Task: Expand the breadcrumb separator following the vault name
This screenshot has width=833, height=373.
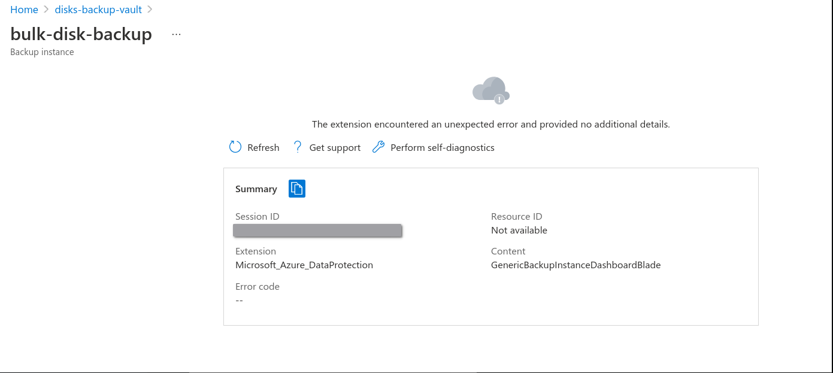Action: (x=150, y=10)
